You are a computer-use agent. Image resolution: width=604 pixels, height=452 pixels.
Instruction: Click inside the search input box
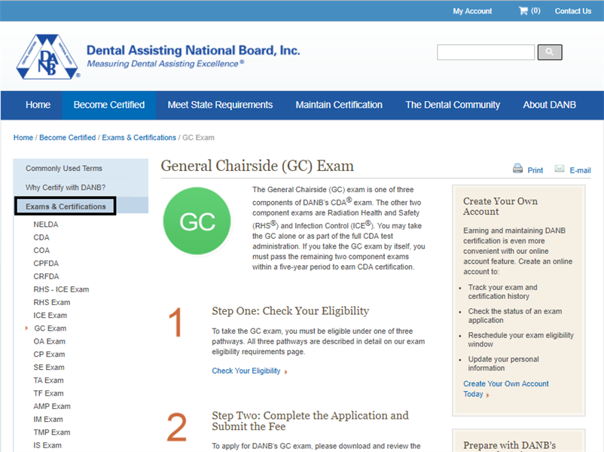click(x=485, y=52)
